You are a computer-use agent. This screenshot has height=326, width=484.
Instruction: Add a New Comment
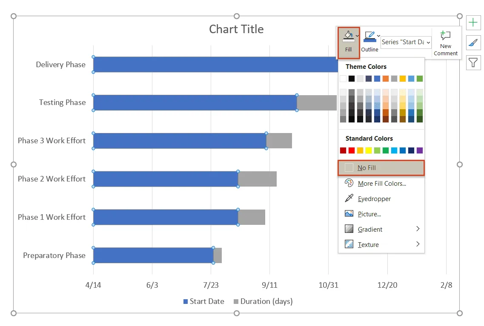(446, 43)
